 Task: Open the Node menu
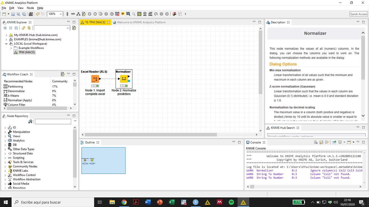point(30,8)
